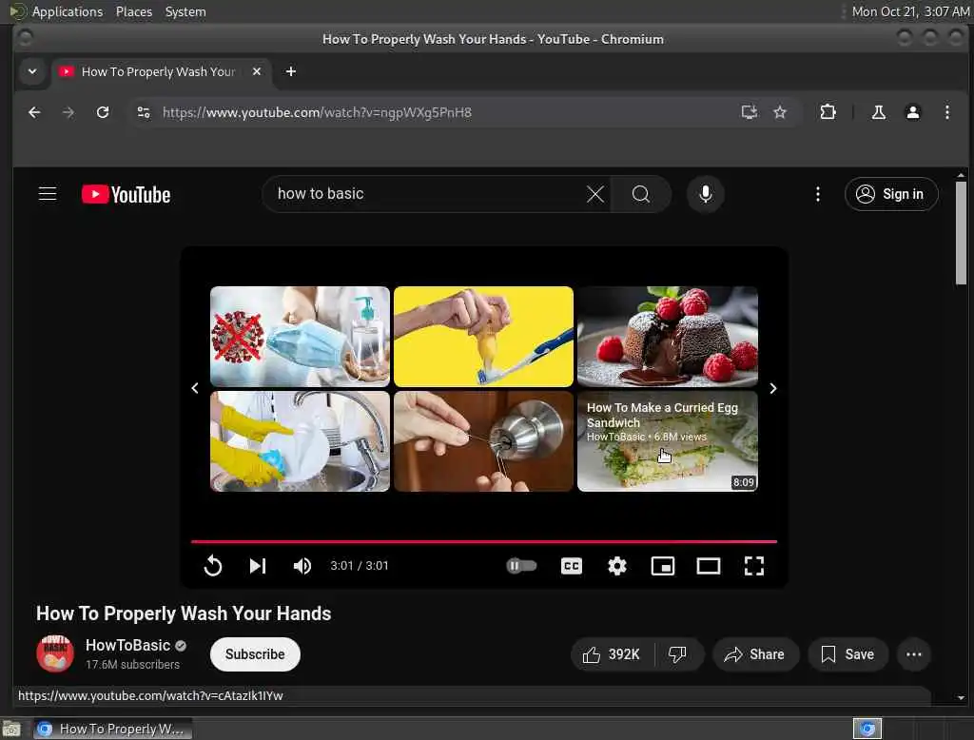
Task: Open the clock showing Mon Oct 21
Action: pyautogui.click(x=910, y=11)
